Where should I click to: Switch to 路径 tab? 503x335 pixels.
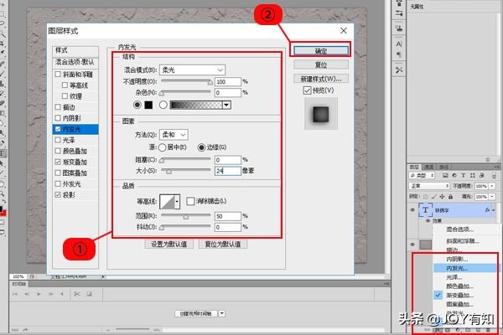tap(444, 167)
